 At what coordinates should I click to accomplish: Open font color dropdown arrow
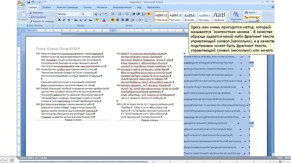pos(107,20)
